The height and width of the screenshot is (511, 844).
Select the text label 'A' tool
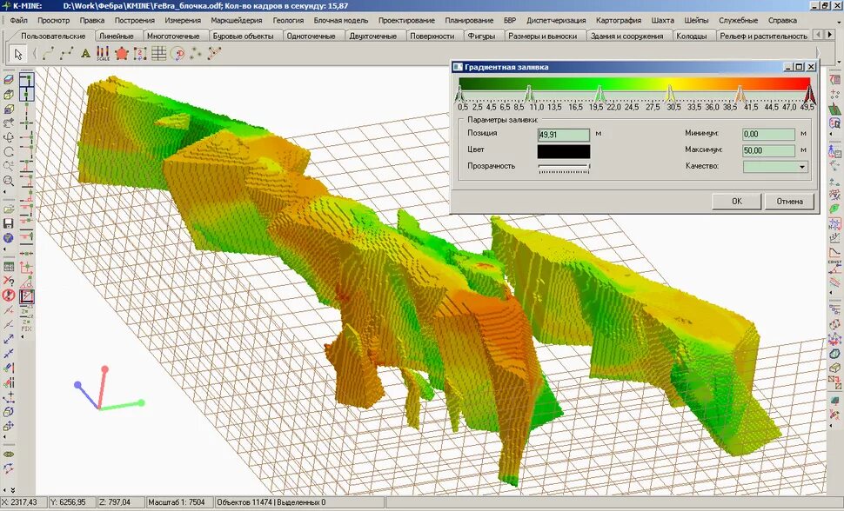(85, 54)
